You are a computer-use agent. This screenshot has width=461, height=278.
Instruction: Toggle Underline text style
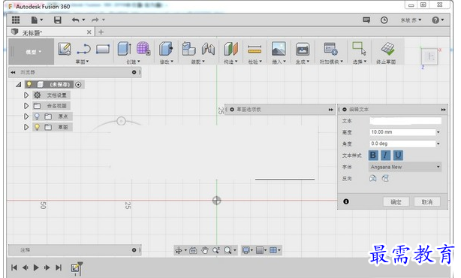point(398,155)
